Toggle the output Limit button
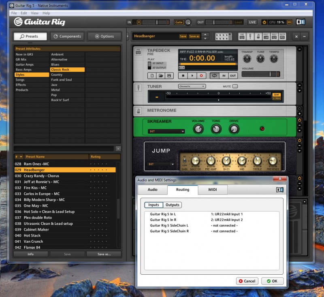 [238, 22]
